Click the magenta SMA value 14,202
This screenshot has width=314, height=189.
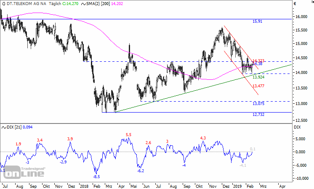coord(117,4)
